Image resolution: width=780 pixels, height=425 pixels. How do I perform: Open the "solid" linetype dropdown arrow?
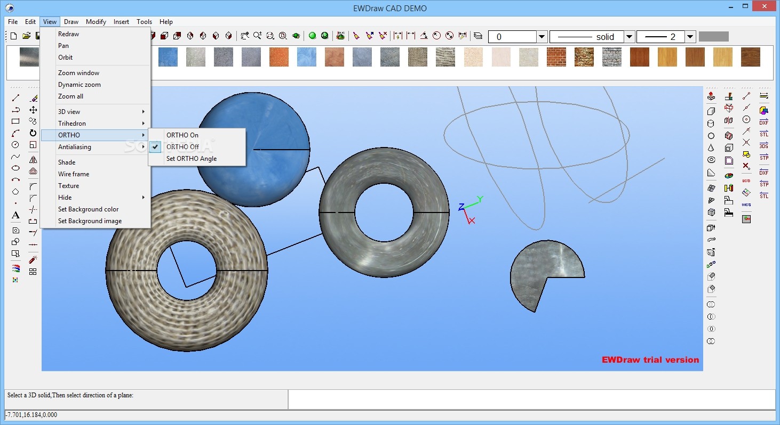[629, 37]
